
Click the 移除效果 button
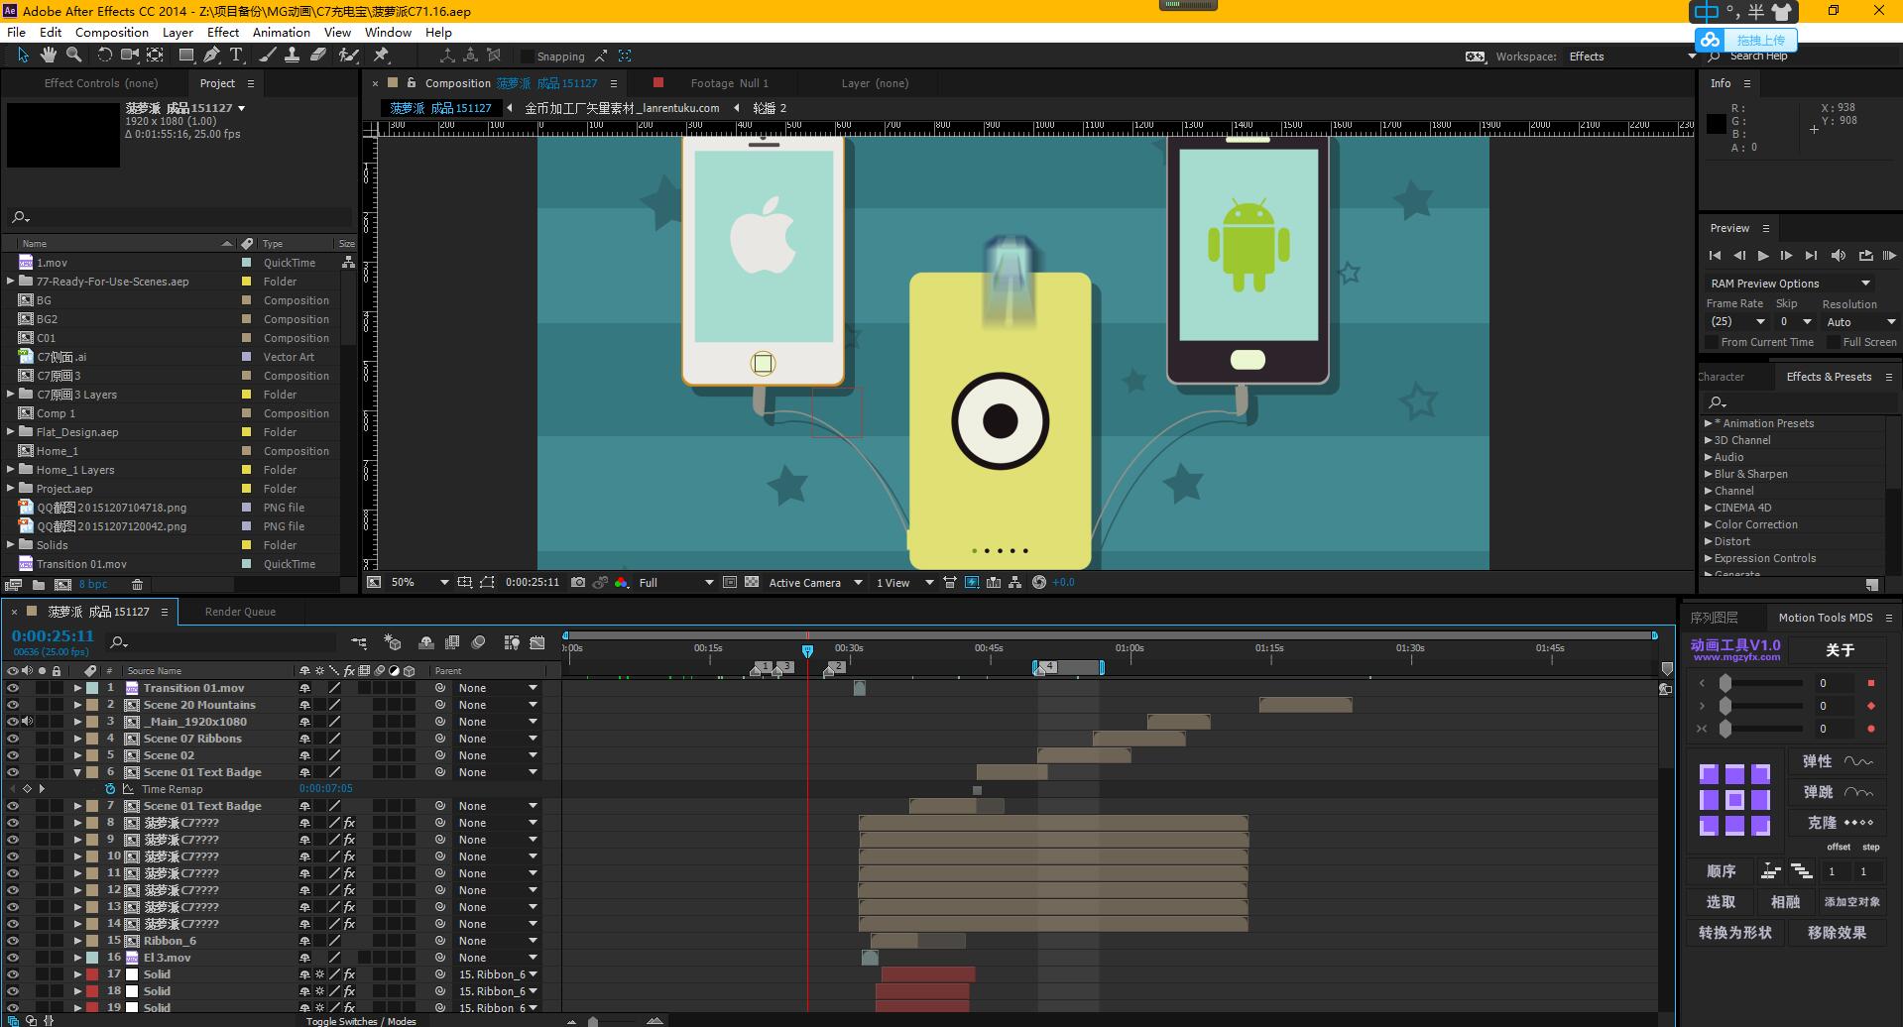tap(1837, 933)
